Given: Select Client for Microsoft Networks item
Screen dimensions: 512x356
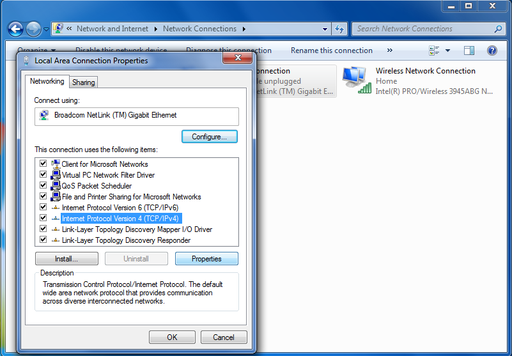Looking at the screenshot, I should click(104, 164).
